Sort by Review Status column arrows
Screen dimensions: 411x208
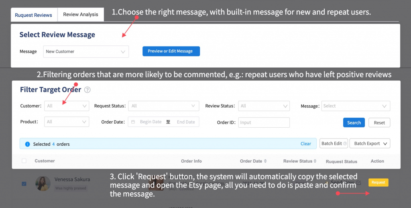(315, 161)
